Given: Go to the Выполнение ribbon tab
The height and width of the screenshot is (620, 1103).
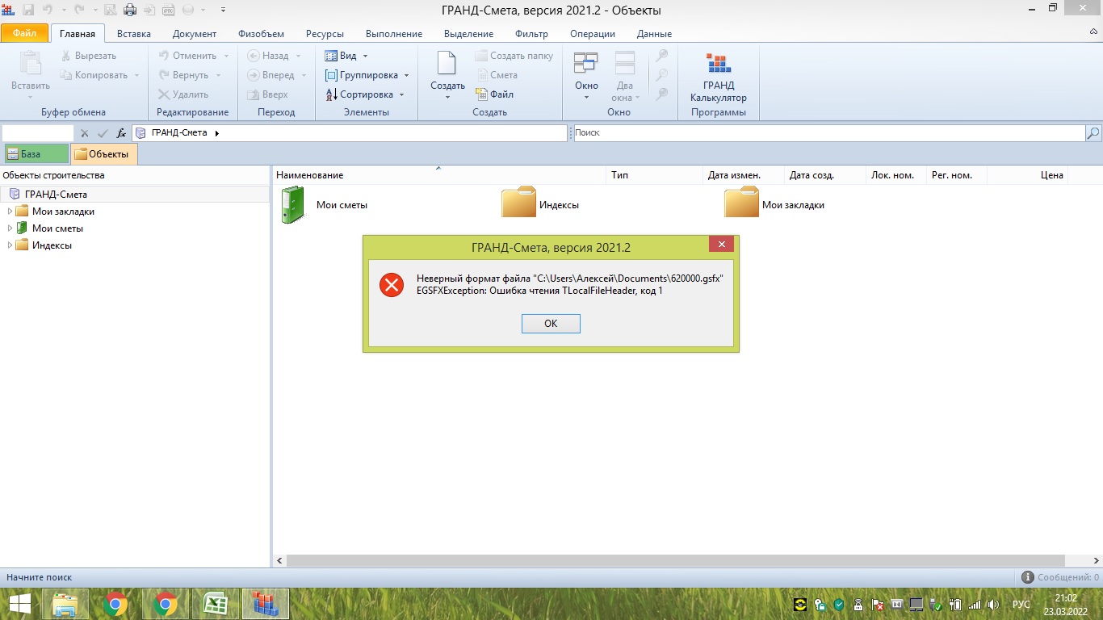Looking at the screenshot, I should click(394, 34).
